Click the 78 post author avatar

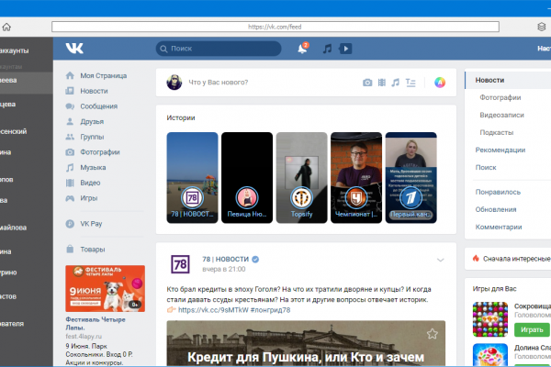click(x=180, y=264)
